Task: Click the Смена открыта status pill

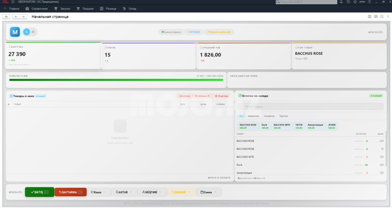Action: [x=171, y=32]
